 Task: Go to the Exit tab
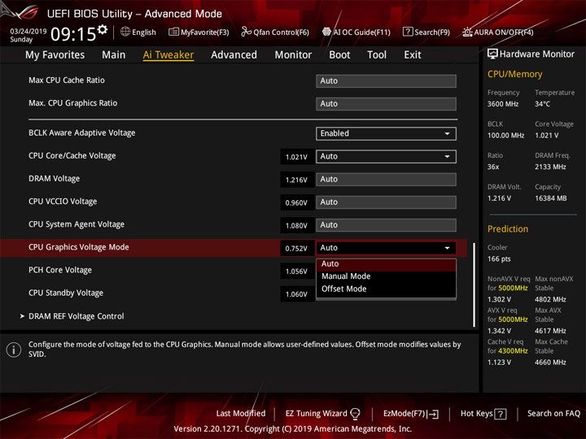click(413, 55)
